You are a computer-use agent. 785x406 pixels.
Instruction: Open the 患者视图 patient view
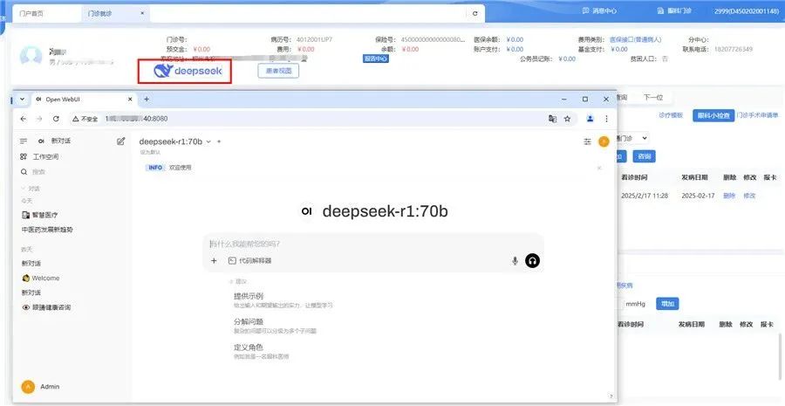278,72
